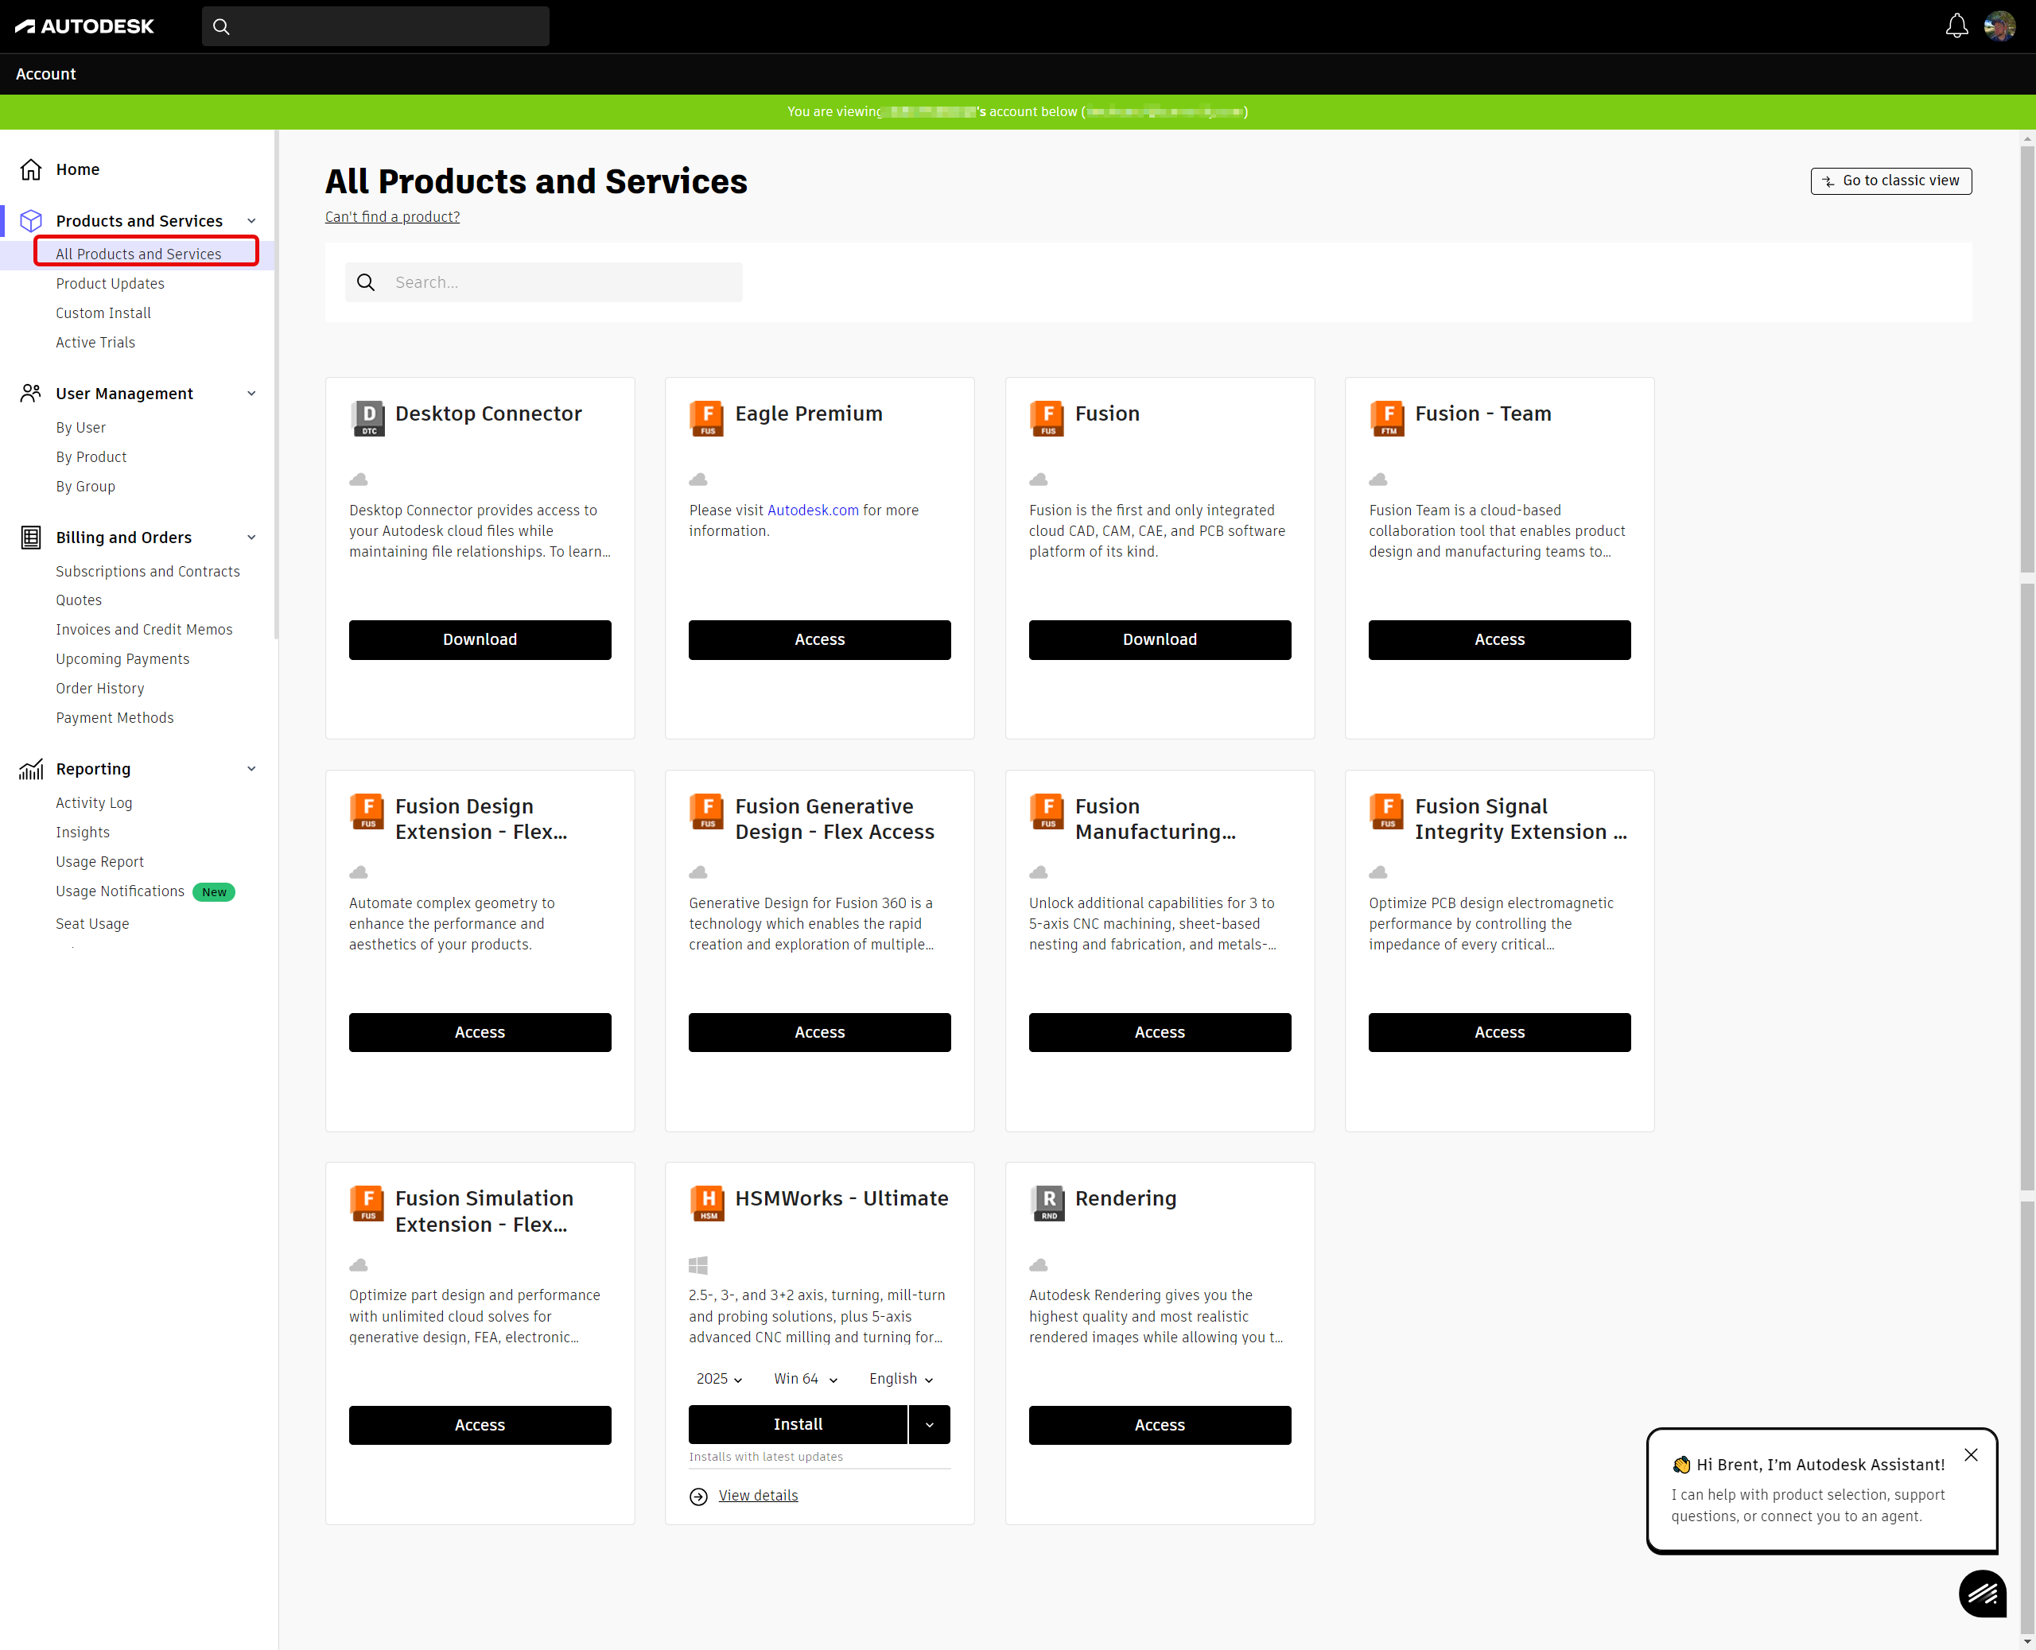Click Go to classic view button
Screen dimensions: 2036x1650
tap(1890, 181)
